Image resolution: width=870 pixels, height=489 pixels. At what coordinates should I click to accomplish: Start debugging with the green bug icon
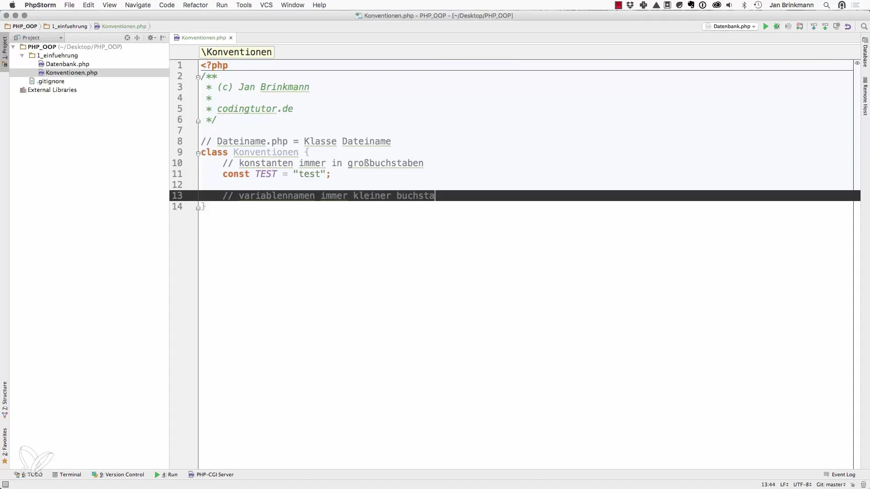[x=777, y=26]
